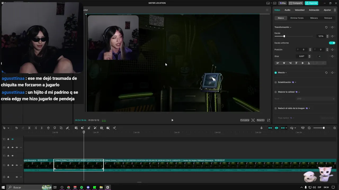
Task: Reset Mezcla with circular arrow icon
Action: (326, 73)
